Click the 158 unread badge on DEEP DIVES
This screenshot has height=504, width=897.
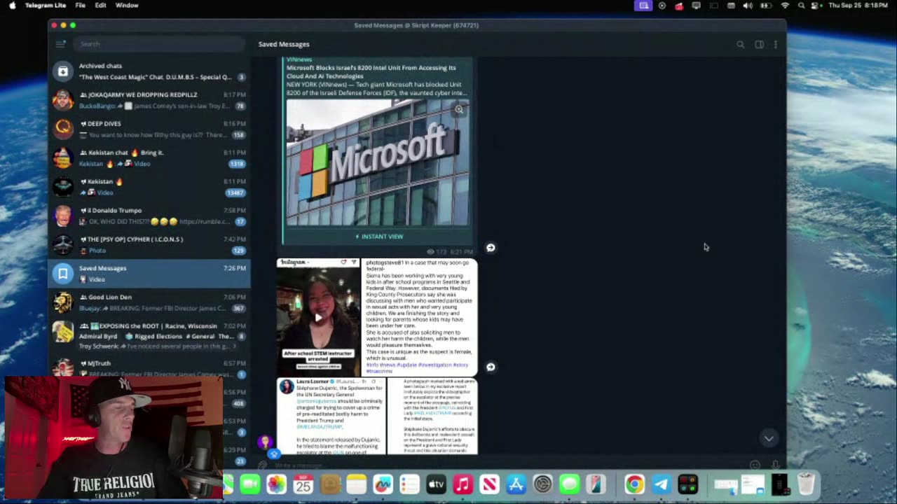point(238,135)
